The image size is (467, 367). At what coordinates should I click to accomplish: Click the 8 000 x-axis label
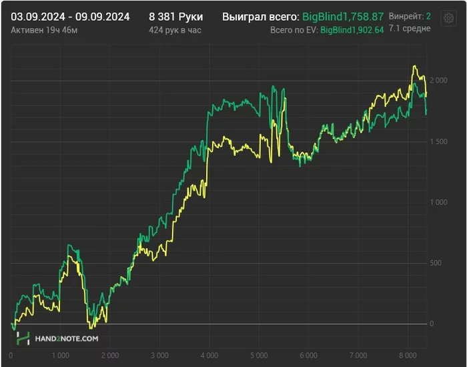408,356
